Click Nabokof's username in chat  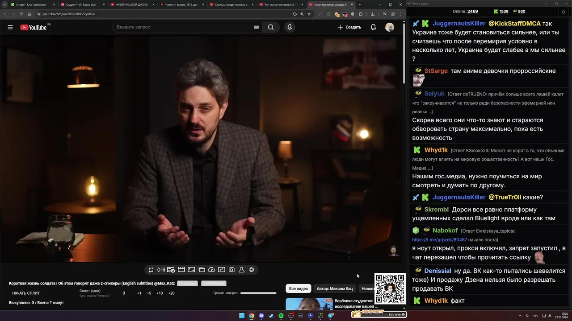point(445,230)
